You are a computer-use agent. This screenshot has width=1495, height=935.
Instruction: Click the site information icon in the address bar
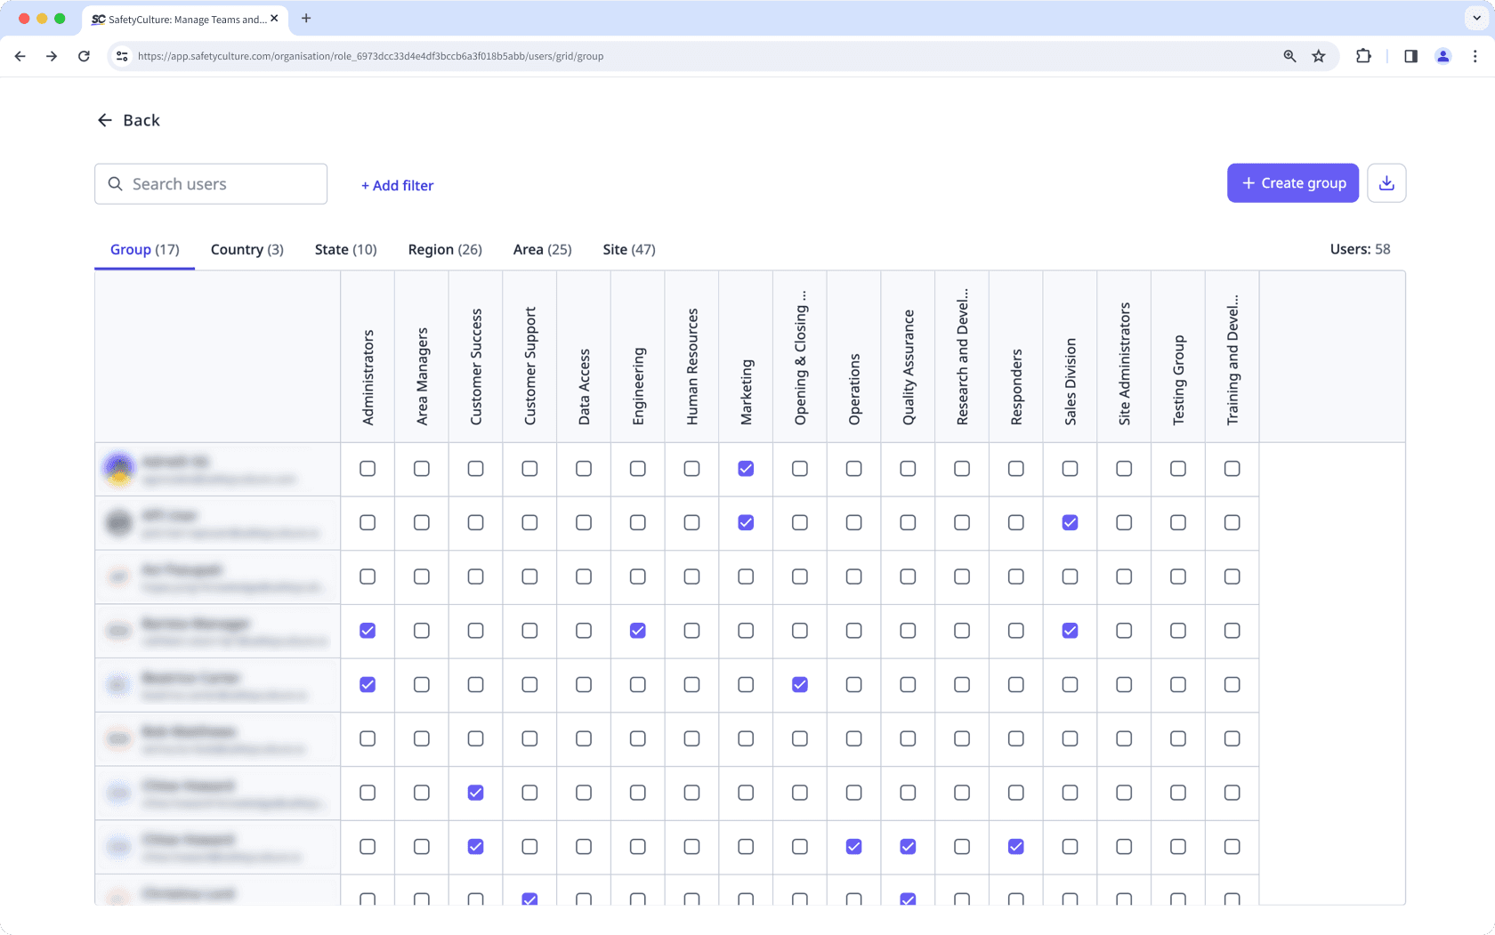(121, 55)
